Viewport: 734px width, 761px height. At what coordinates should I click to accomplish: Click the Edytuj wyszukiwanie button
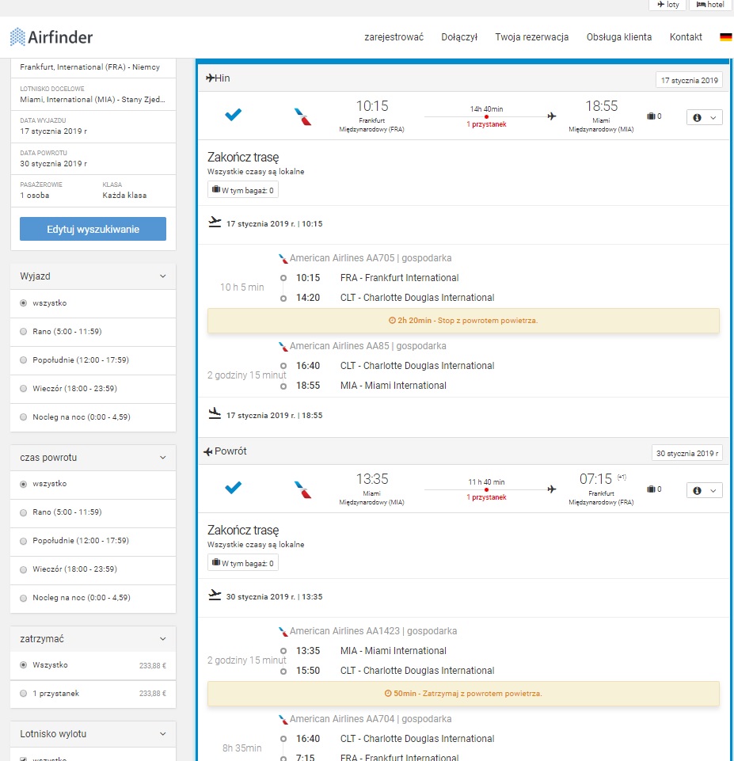coord(93,229)
